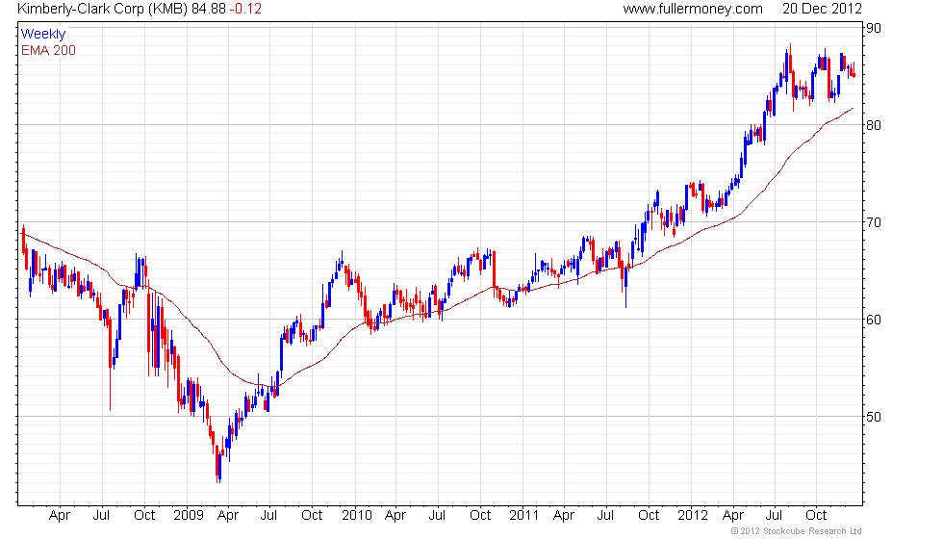Select the 2010 year label on time axis
Screen dimensions: 943x539
357,516
